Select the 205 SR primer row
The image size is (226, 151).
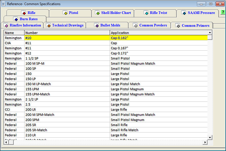coord(106,125)
